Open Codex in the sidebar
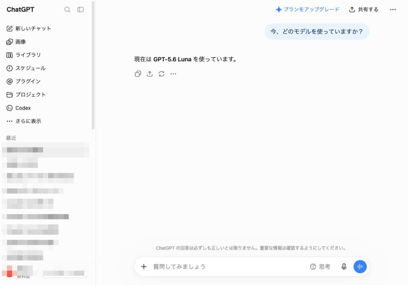 pos(18,108)
